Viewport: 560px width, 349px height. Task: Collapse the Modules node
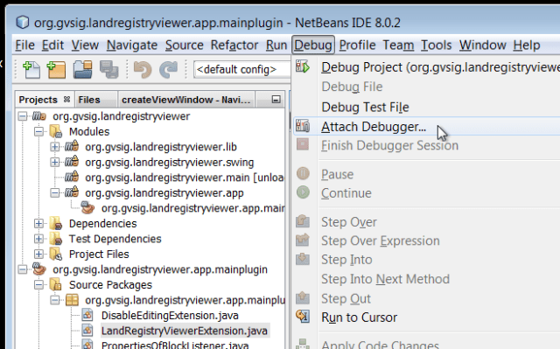pos(38,132)
